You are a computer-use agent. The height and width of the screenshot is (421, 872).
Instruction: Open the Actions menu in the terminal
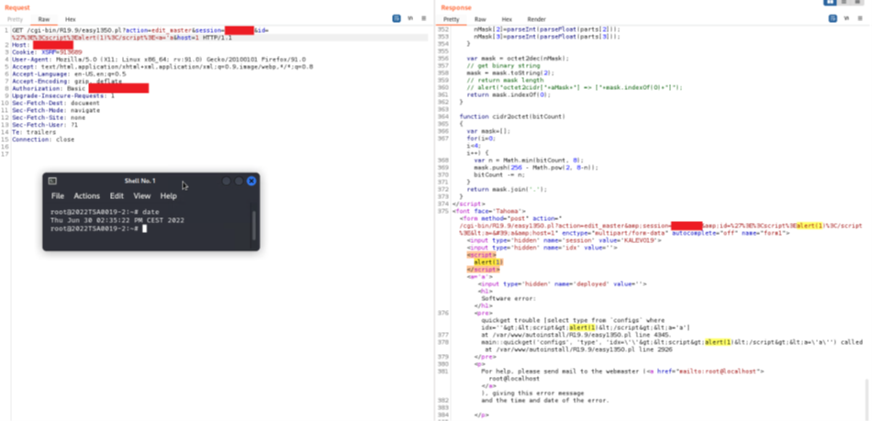click(x=87, y=196)
